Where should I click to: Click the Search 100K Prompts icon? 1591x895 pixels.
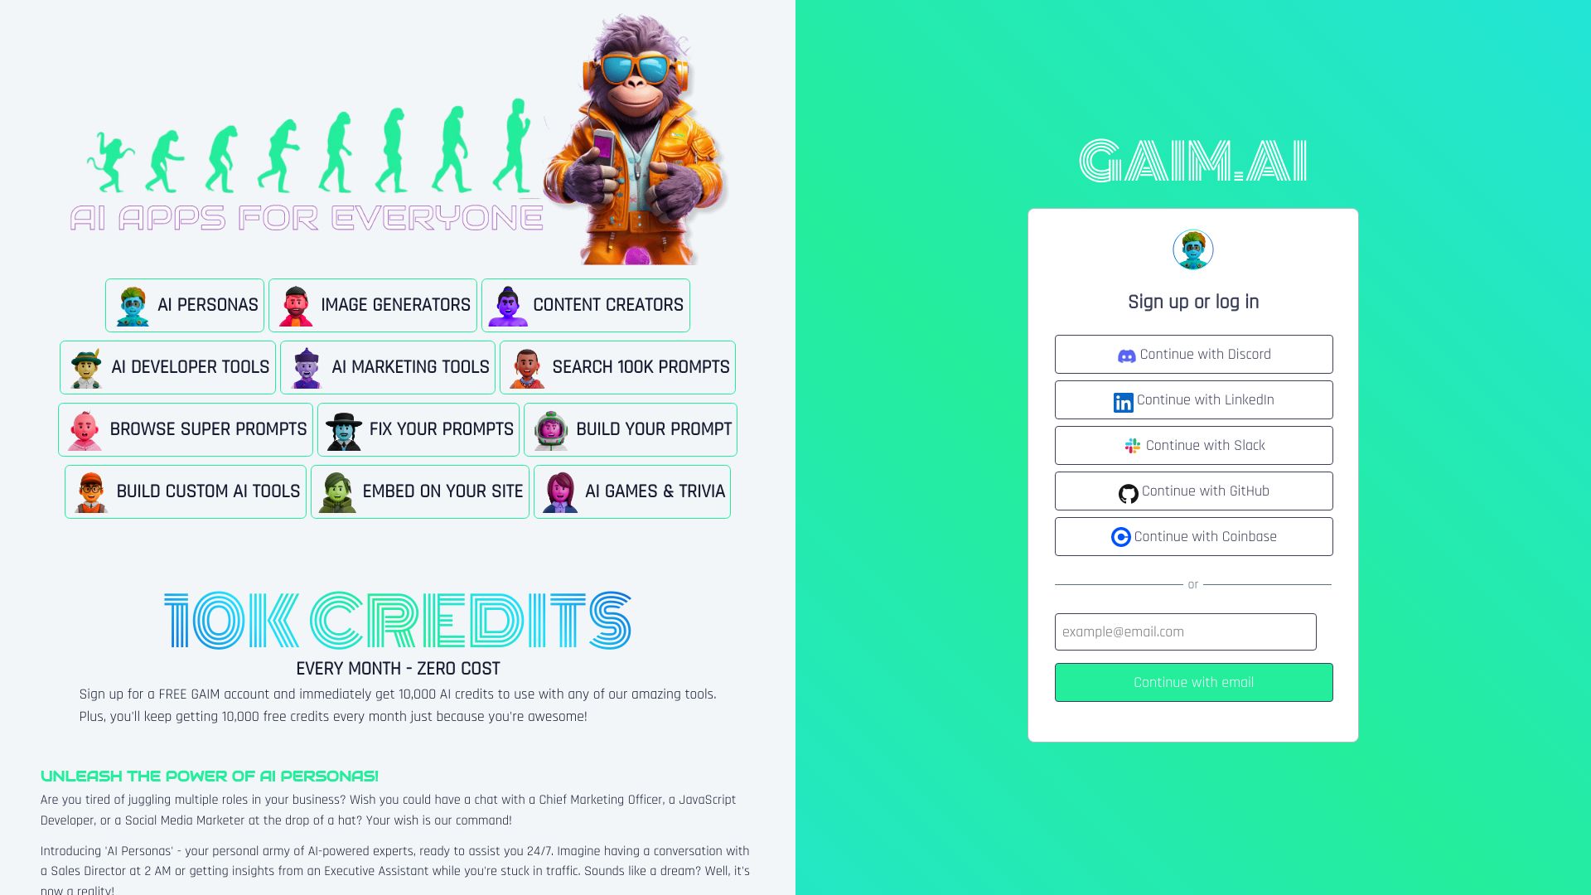point(525,366)
